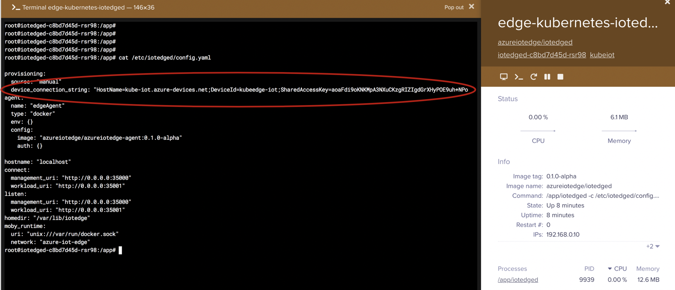This screenshot has width=675, height=290.
Task: Select the kubeiot namespace link
Action: (602, 55)
